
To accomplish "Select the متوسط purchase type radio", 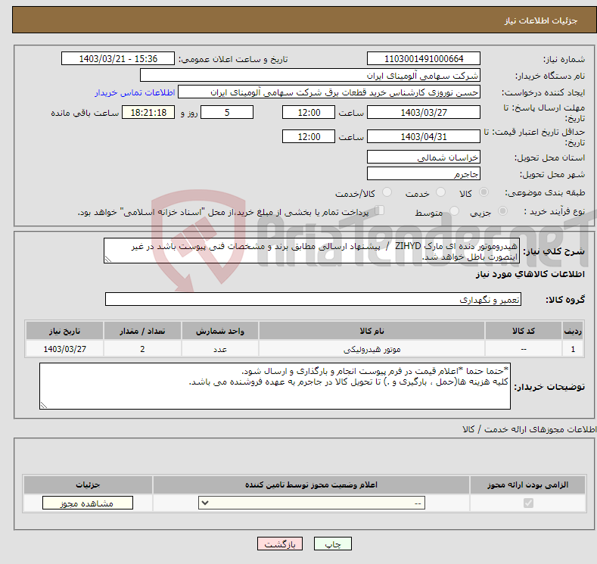I will click(454, 211).
